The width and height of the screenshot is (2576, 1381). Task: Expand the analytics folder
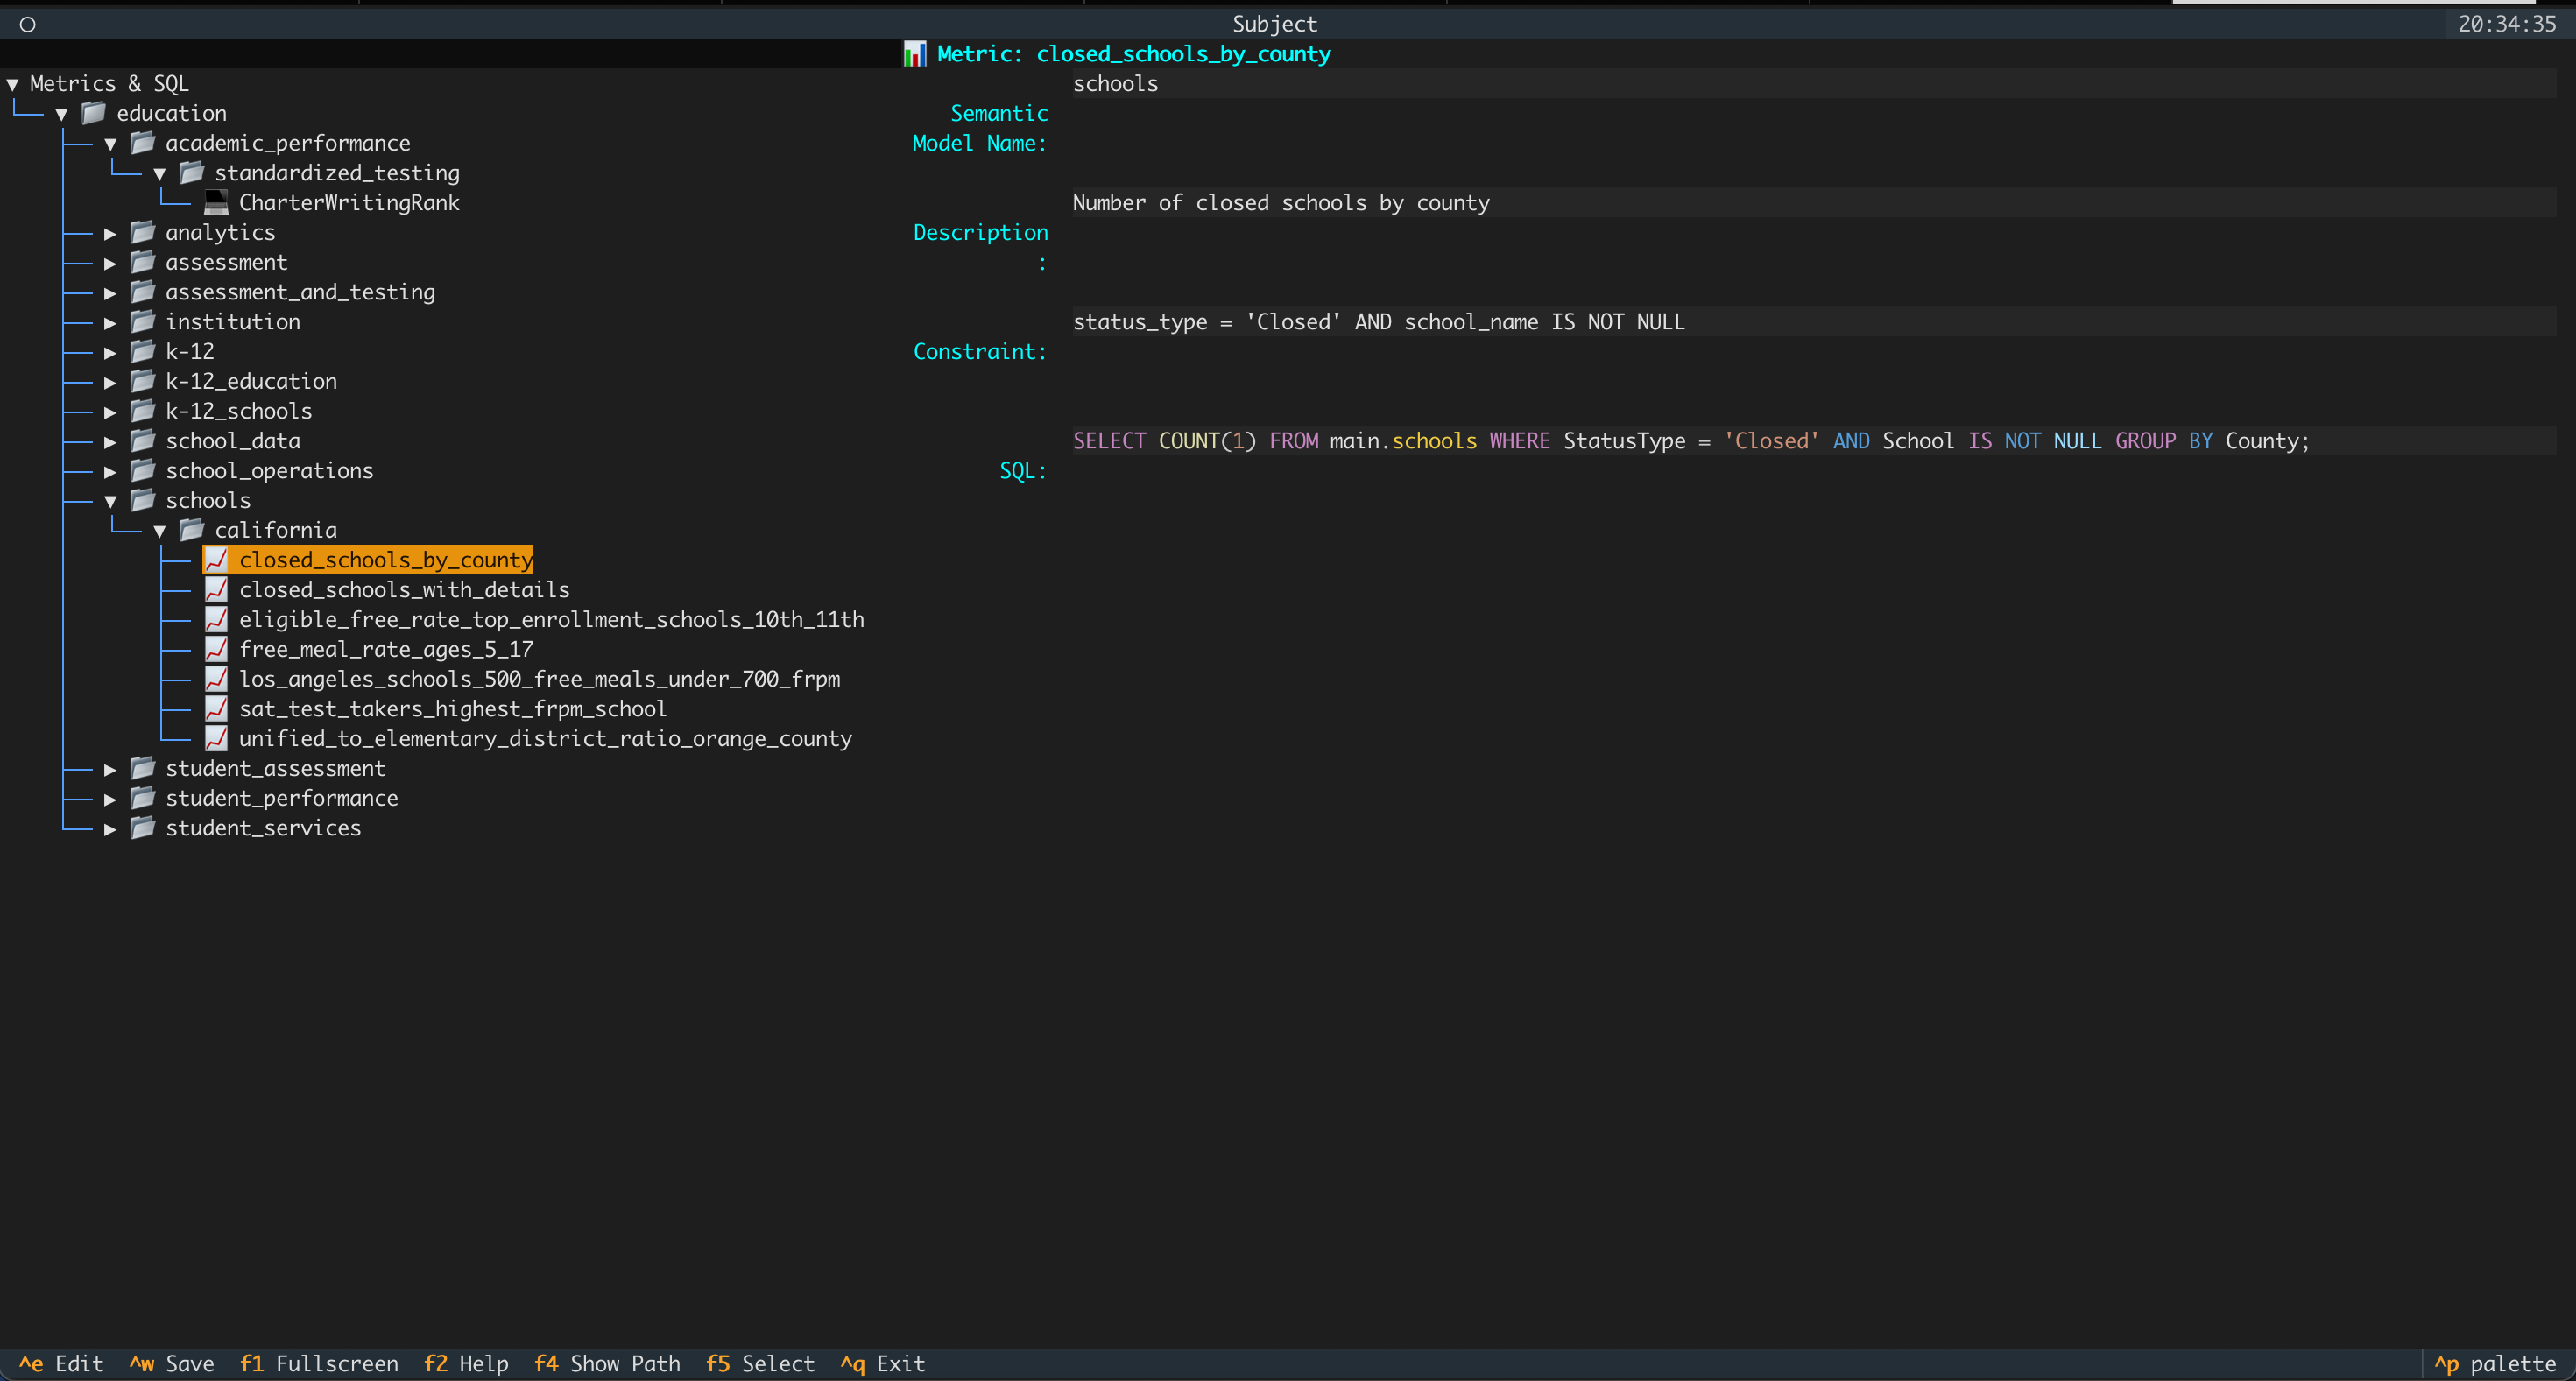109,232
